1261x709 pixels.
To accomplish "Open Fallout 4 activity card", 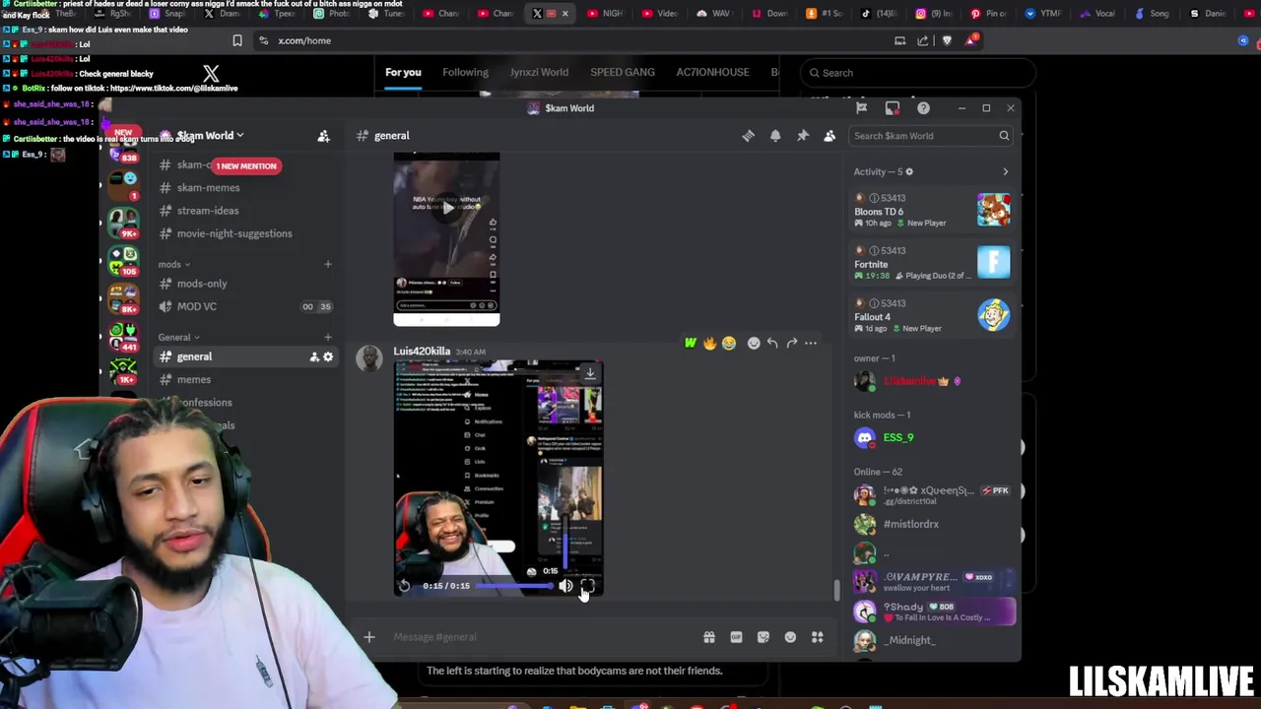I will tap(932, 315).
